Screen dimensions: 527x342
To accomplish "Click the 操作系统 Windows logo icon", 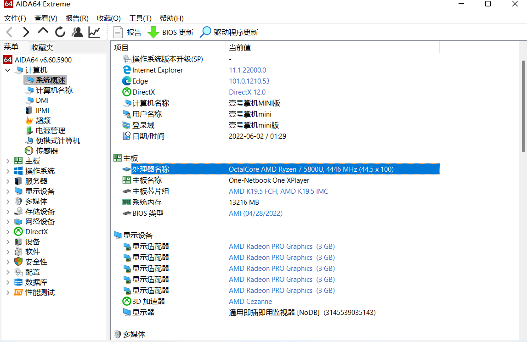I will point(18,171).
